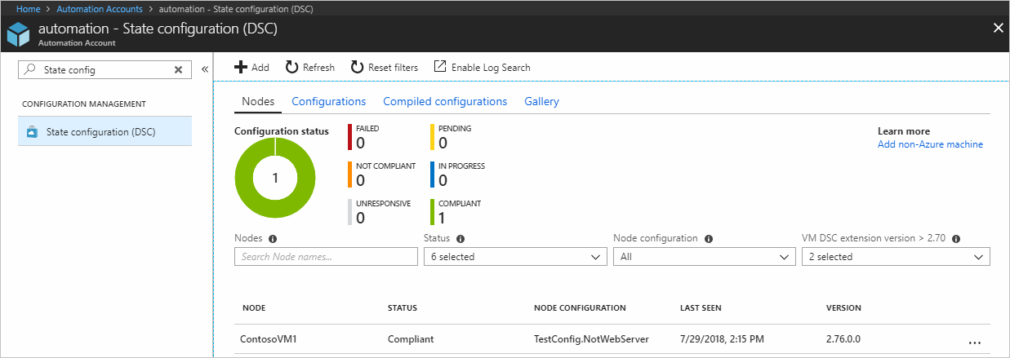The image size is (1010, 358).
Task: Click the Add non-Azure machine link
Action: [x=930, y=144]
